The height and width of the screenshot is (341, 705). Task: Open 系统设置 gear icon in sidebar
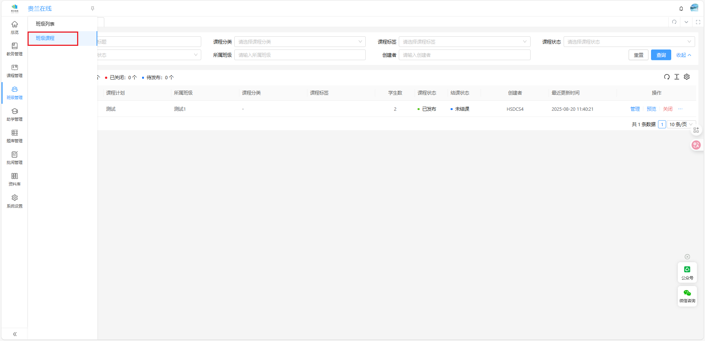pos(14,201)
